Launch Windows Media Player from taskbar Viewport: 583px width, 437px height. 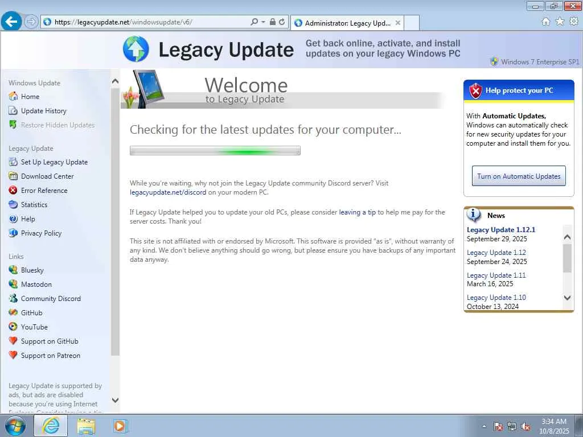(x=121, y=426)
